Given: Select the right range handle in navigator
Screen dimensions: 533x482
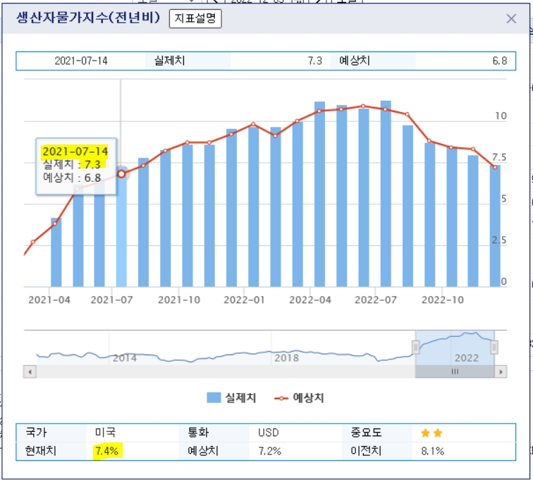Looking at the screenshot, I should [x=494, y=347].
